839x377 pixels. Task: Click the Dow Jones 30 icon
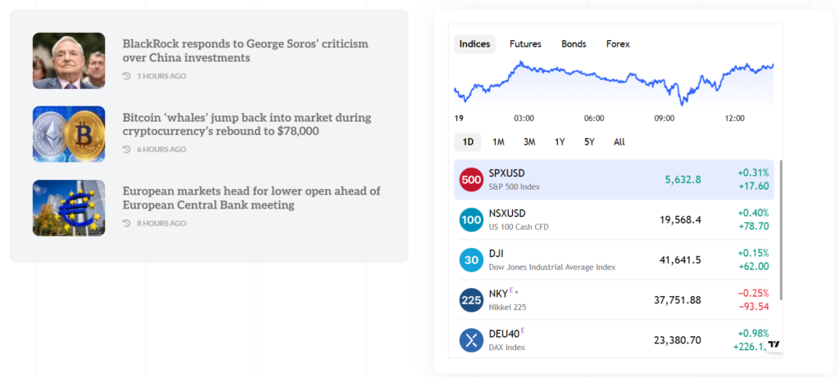471,260
